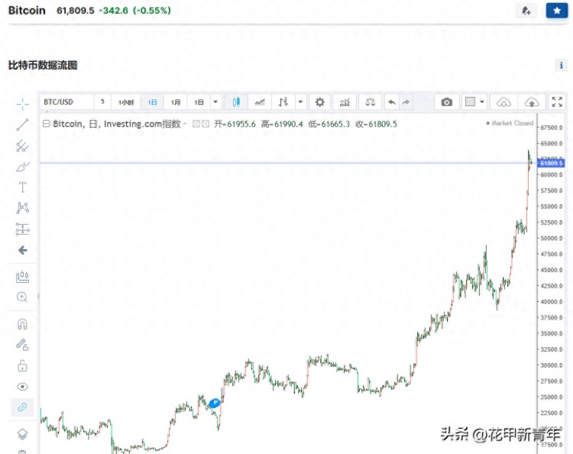Toggle magnet mode
This screenshot has height=454, width=573.
click(x=22, y=324)
